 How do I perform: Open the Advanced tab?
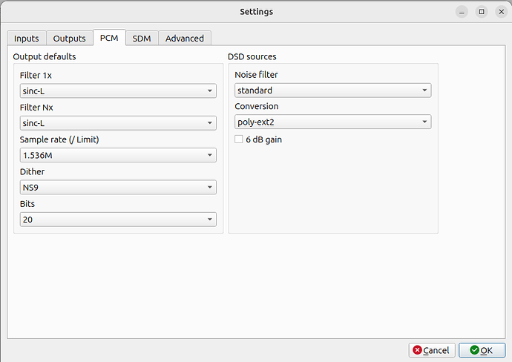pyautogui.click(x=185, y=38)
